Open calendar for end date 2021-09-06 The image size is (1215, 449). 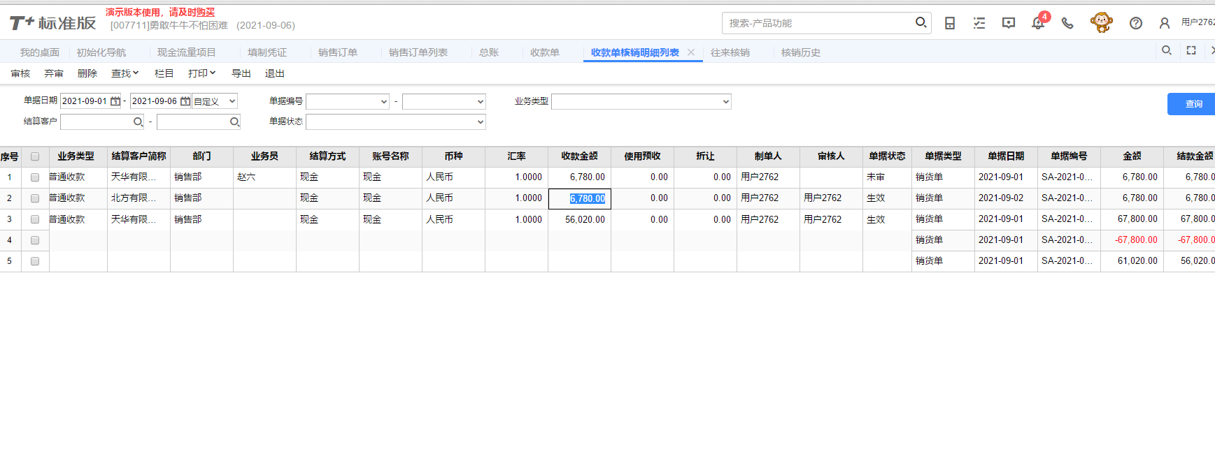(x=185, y=101)
